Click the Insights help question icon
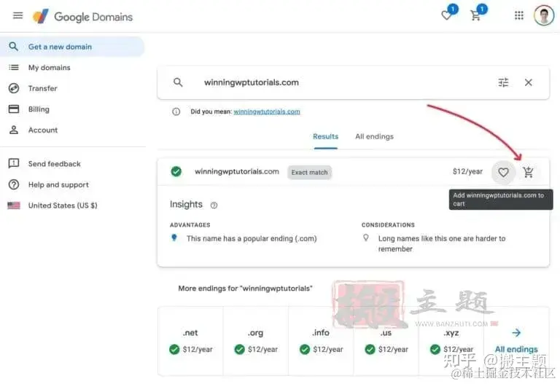 (214, 205)
